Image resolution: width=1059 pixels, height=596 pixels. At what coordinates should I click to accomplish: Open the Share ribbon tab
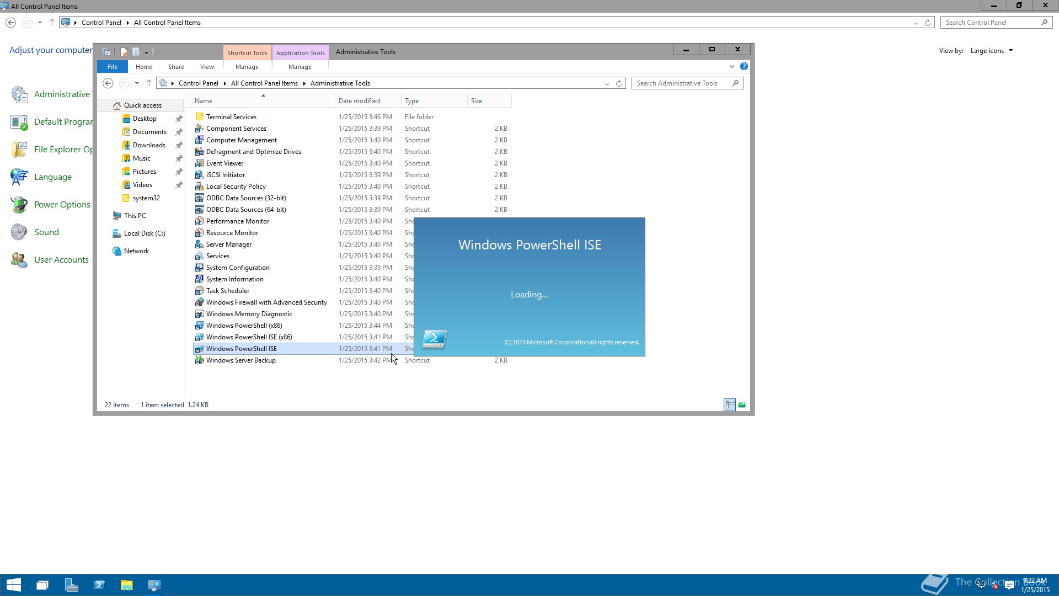[176, 67]
